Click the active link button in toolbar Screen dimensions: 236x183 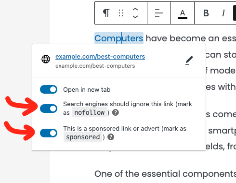pyautogui.click(x=235, y=13)
